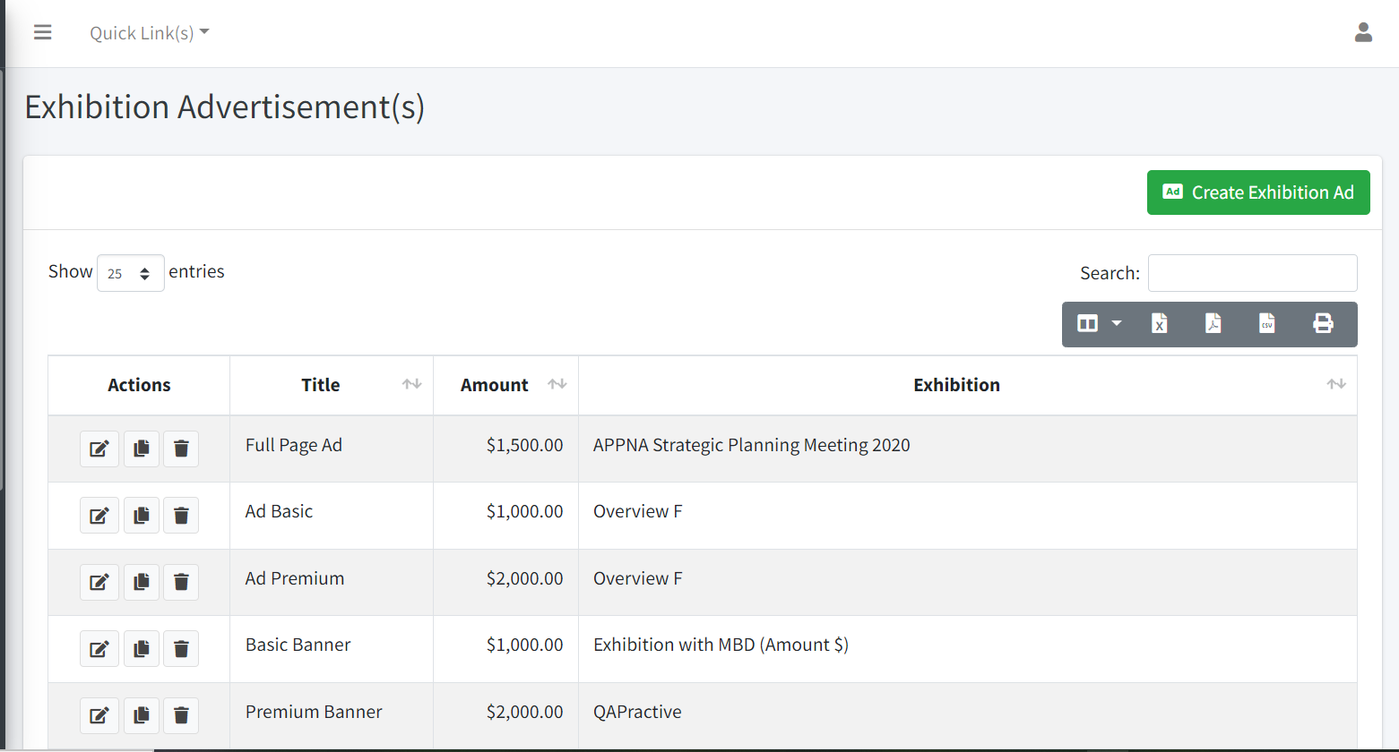The height and width of the screenshot is (752, 1399).
Task: Delete the Premium Banner entry
Action: pos(181,715)
